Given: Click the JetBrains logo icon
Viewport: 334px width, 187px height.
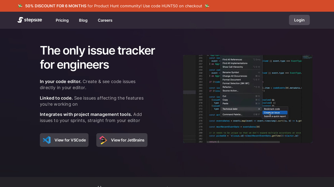Looking at the screenshot, I should 103,140.
